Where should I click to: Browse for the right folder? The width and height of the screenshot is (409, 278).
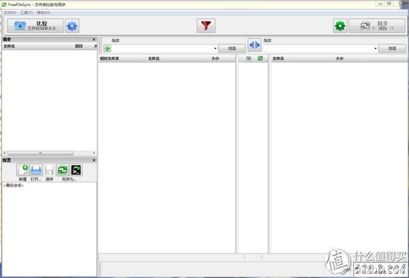tap(392, 48)
